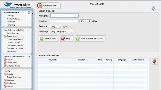Sort by the Recency column header
The image size is (161, 90).
tap(109, 60)
